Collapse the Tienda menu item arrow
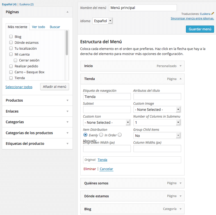216x215 pixels. point(180,79)
